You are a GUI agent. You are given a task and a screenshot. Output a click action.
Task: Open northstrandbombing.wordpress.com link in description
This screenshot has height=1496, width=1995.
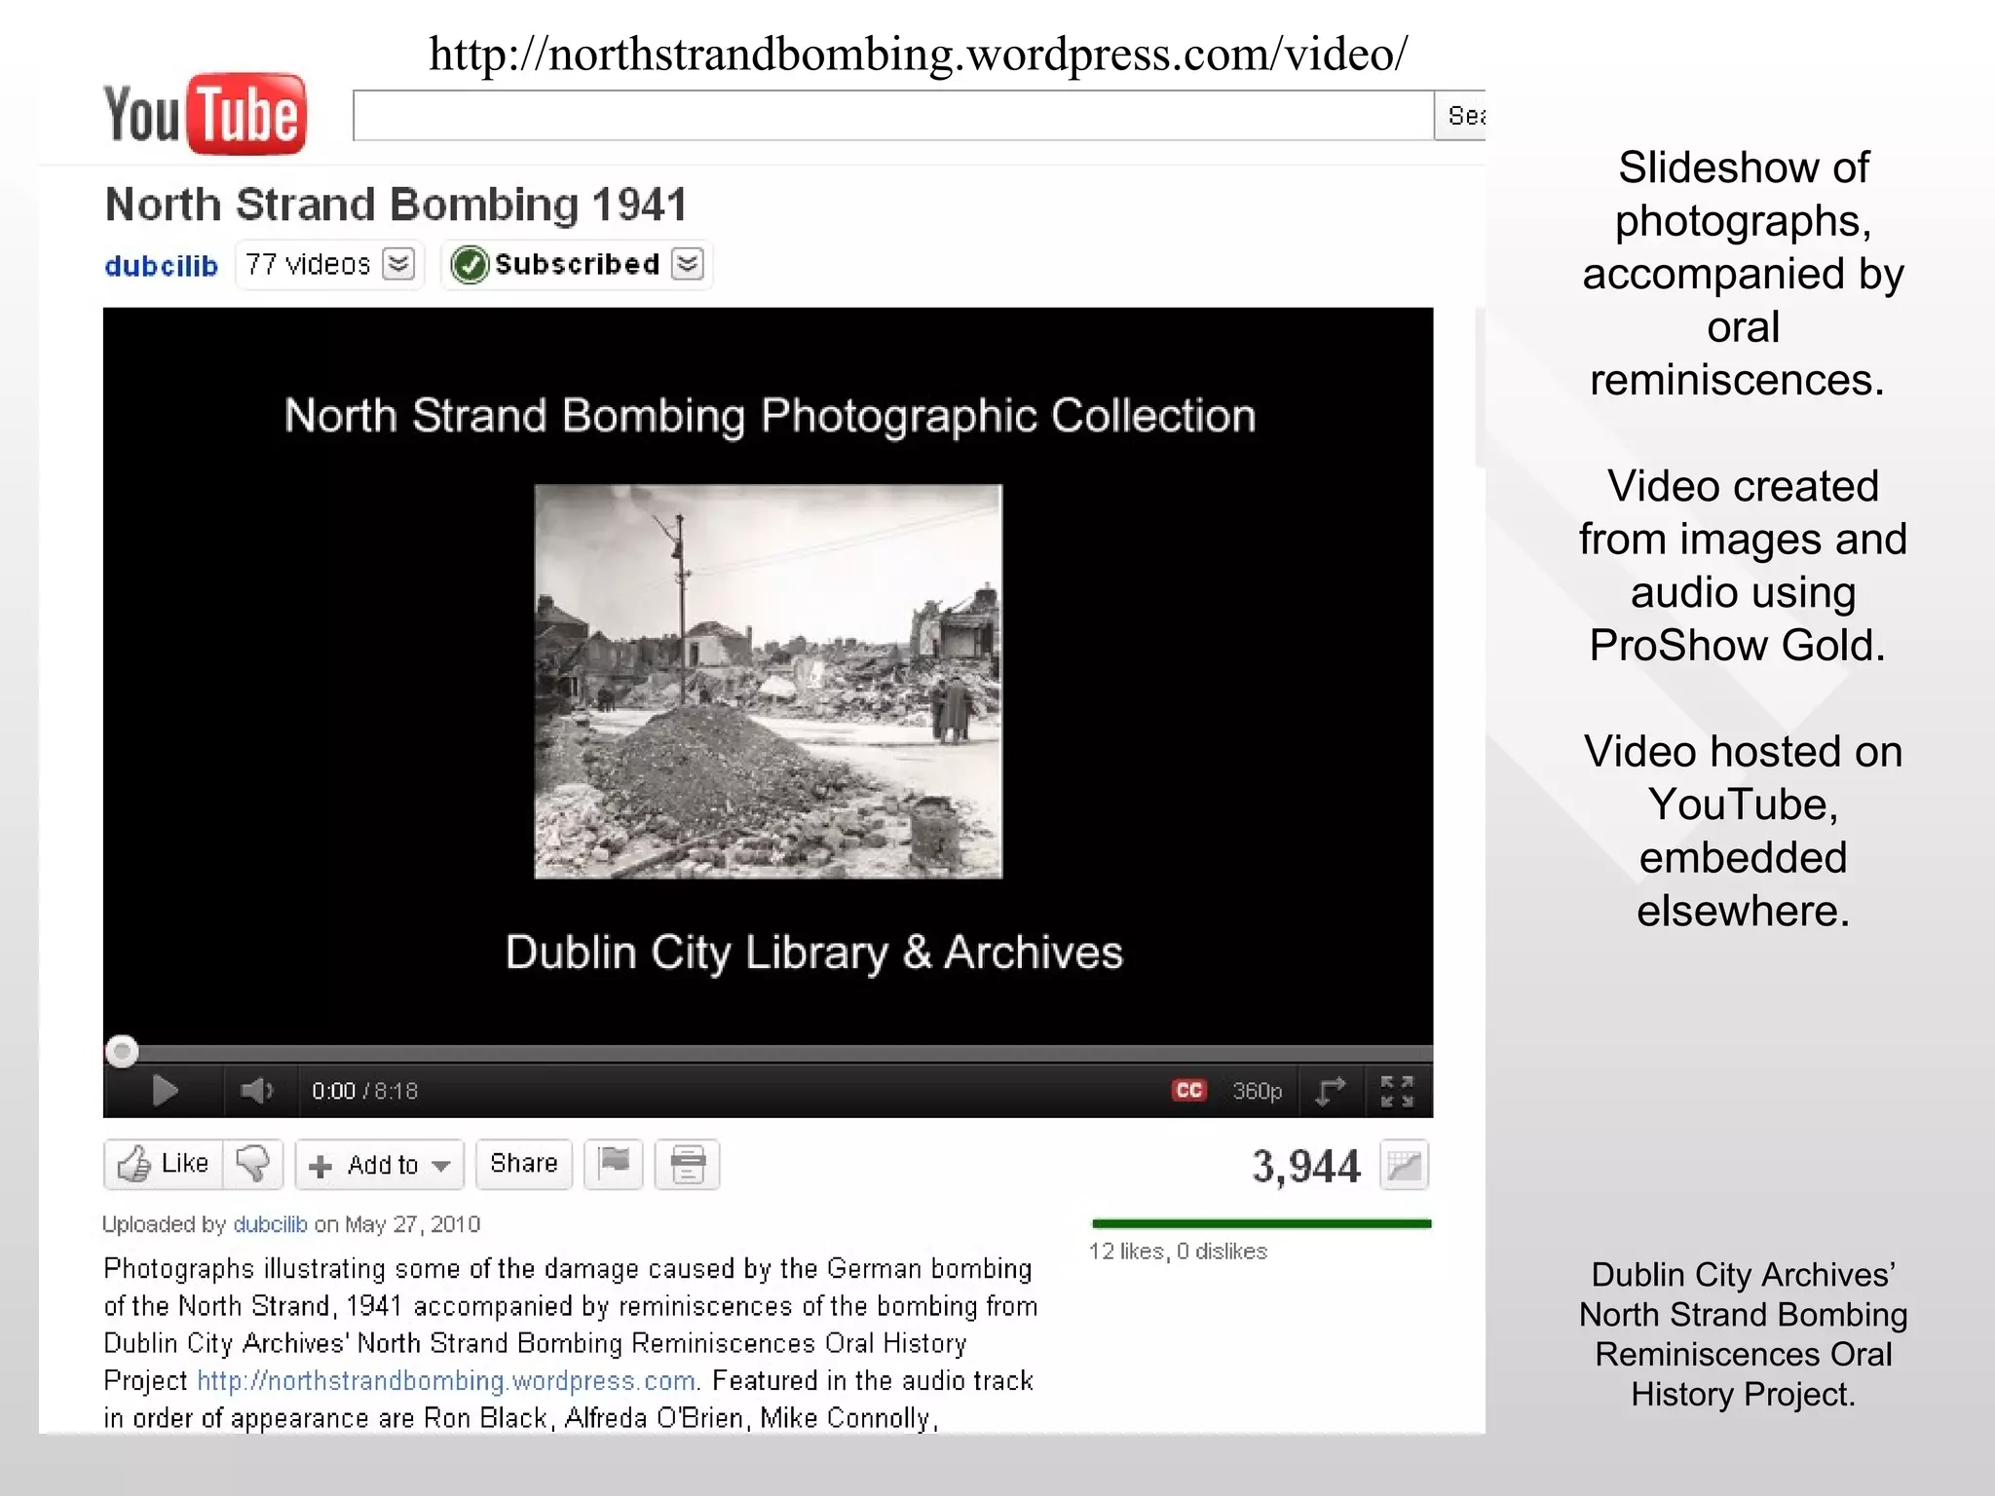tap(447, 1381)
